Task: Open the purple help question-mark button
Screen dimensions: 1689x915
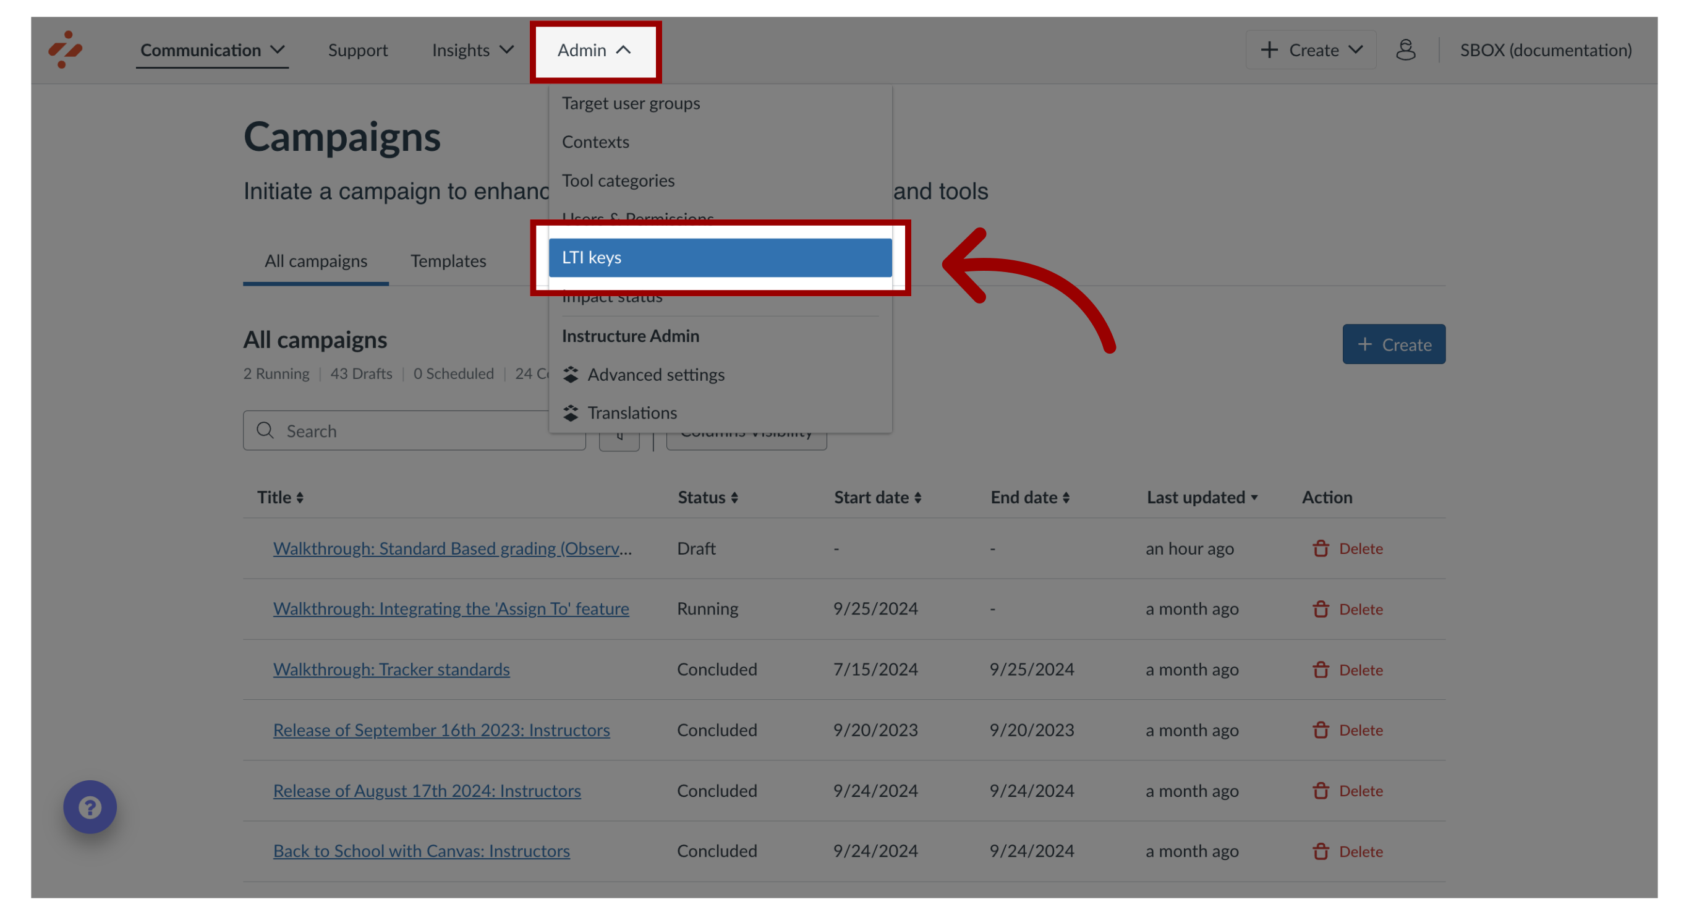Action: (x=90, y=806)
